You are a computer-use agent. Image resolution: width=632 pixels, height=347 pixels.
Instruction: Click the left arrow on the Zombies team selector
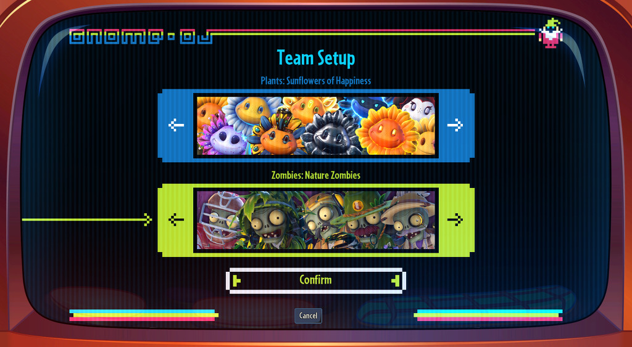pyautogui.click(x=176, y=220)
